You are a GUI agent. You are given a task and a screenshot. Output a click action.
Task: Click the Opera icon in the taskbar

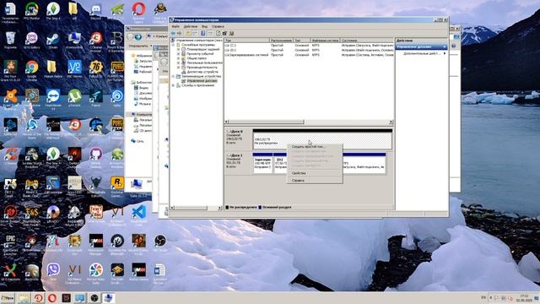click(52, 298)
